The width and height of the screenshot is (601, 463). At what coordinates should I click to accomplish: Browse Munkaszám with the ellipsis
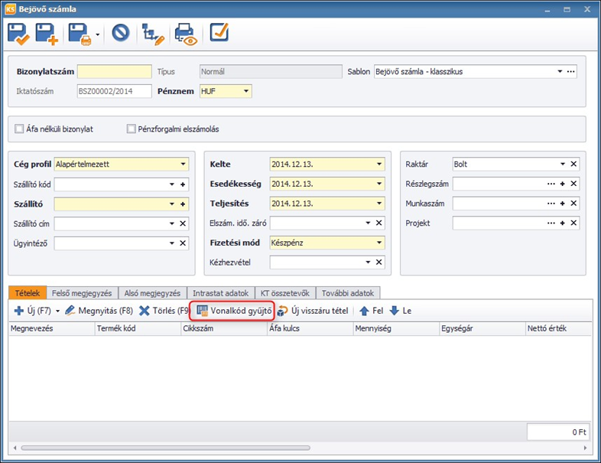click(x=551, y=204)
